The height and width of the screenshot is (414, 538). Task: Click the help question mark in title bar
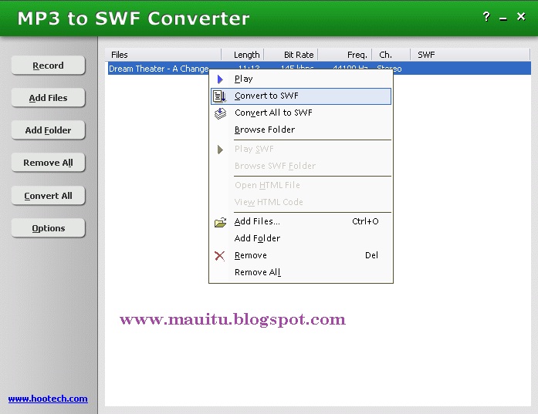click(x=486, y=16)
